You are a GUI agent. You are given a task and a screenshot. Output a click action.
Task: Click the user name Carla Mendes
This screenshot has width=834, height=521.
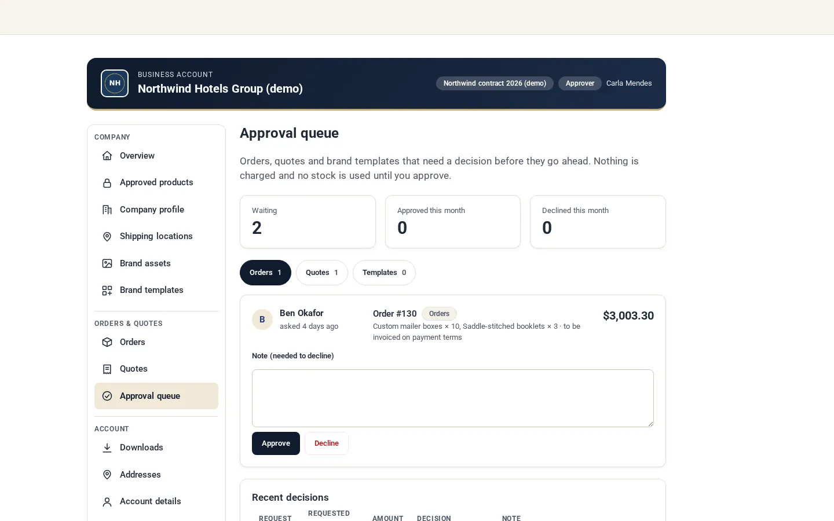629,83
